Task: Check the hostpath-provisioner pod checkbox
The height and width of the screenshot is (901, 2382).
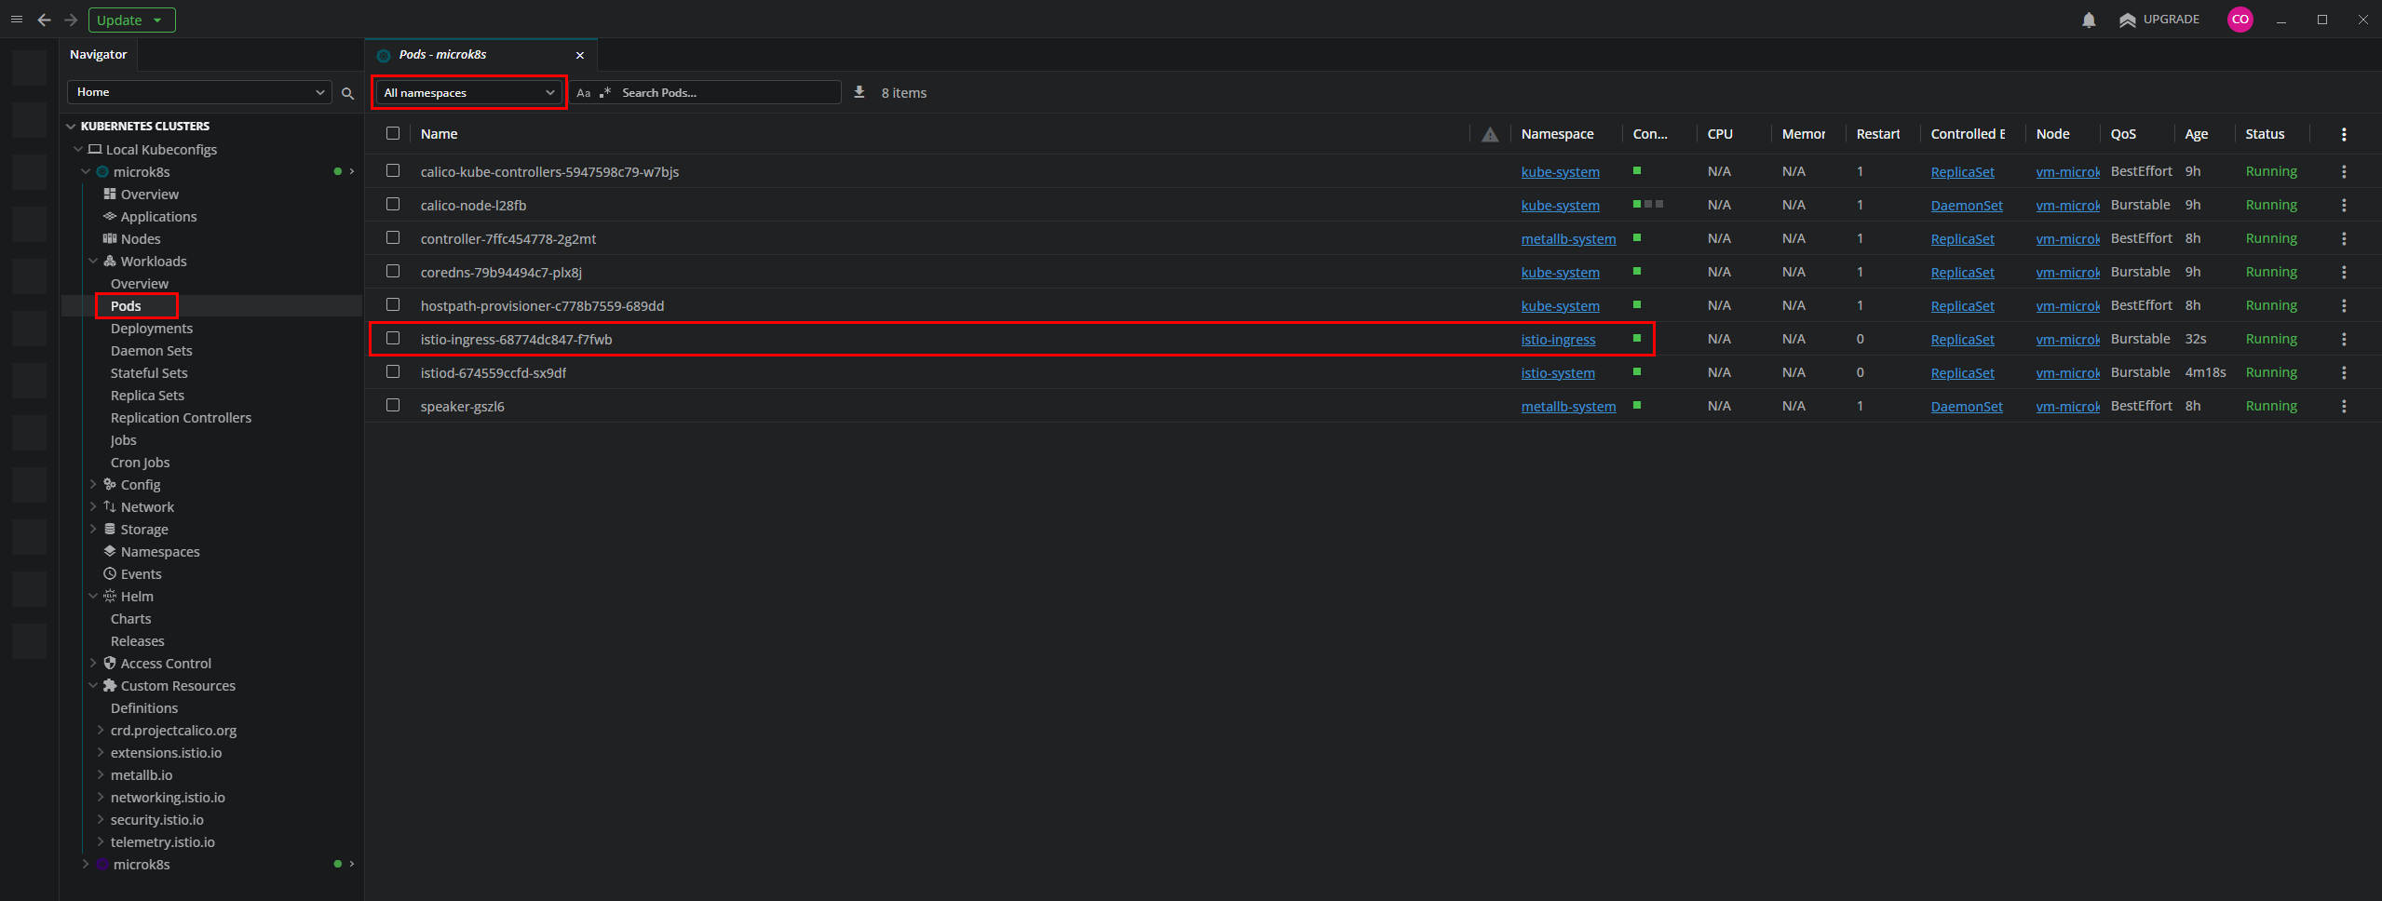Action: click(x=393, y=304)
